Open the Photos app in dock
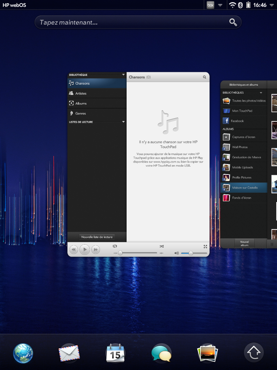The height and width of the screenshot is (370, 277). point(207,353)
